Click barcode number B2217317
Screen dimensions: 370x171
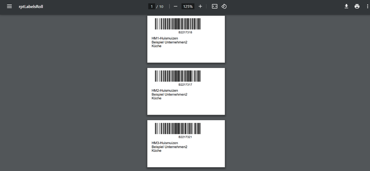(x=185, y=85)
